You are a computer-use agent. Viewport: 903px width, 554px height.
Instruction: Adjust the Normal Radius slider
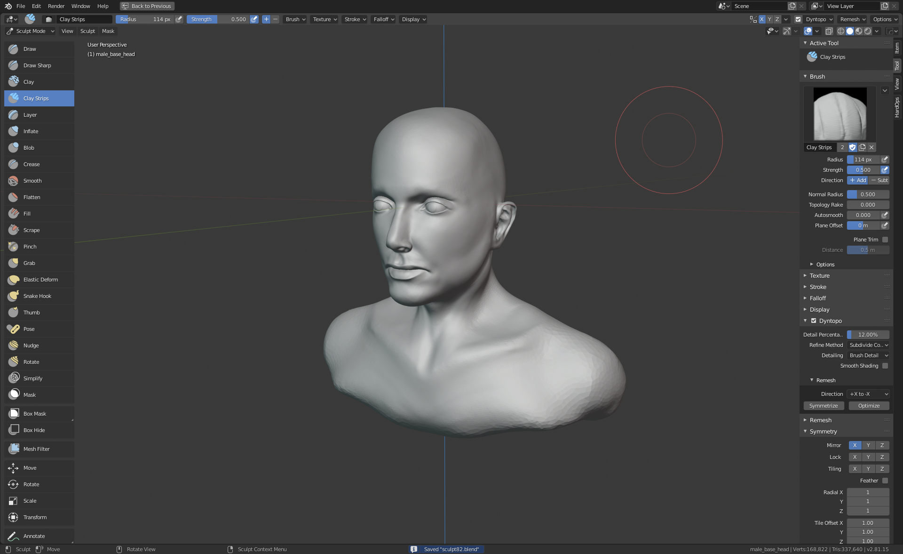(x=868, y=194)
